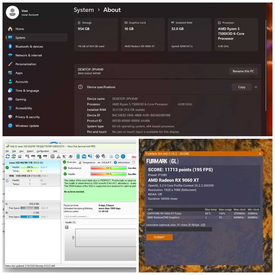The width and height of the screenshot is (275, 275).
Task: Open the File menu in Hard Disk Sentinel
Action: click(7, 151)
